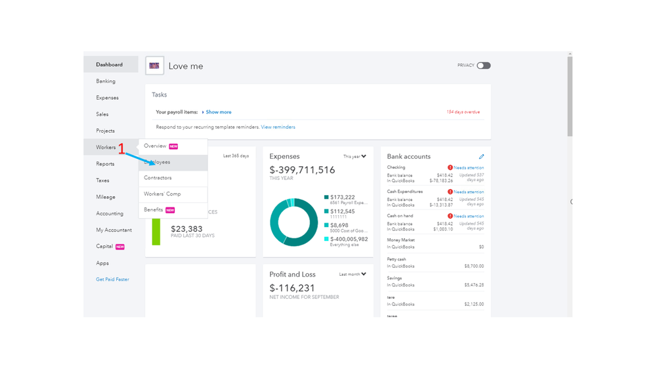Image resolution: width=656 pixels, height=369 pixels.
Task: Click red alert icon for Cash on hand
Action: [x=450, y=216]
